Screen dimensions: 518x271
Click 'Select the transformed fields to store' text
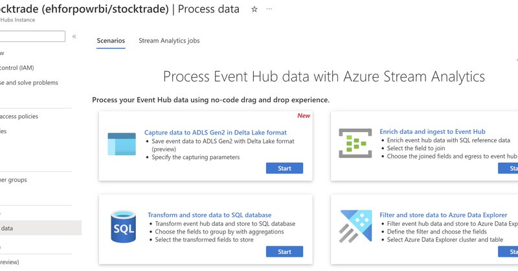tap(204, 240)
